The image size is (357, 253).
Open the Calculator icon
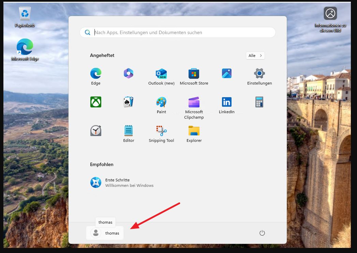pyautogui.click(x=259, y=102)
